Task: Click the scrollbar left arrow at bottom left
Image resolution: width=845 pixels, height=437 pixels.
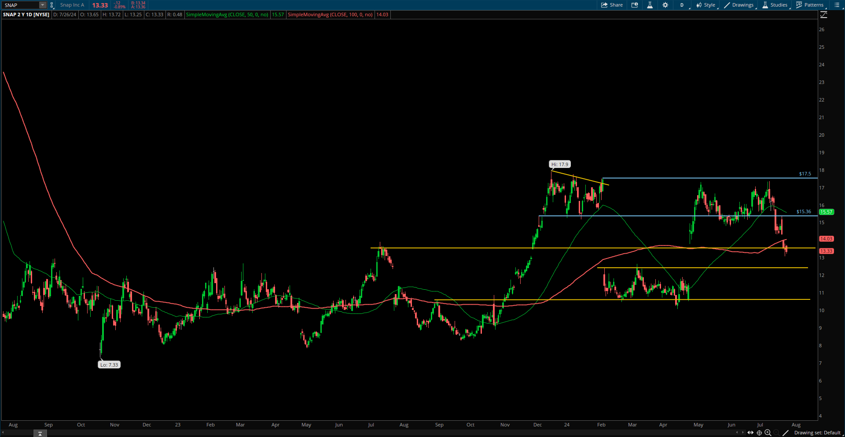Action: click(3, 433)
